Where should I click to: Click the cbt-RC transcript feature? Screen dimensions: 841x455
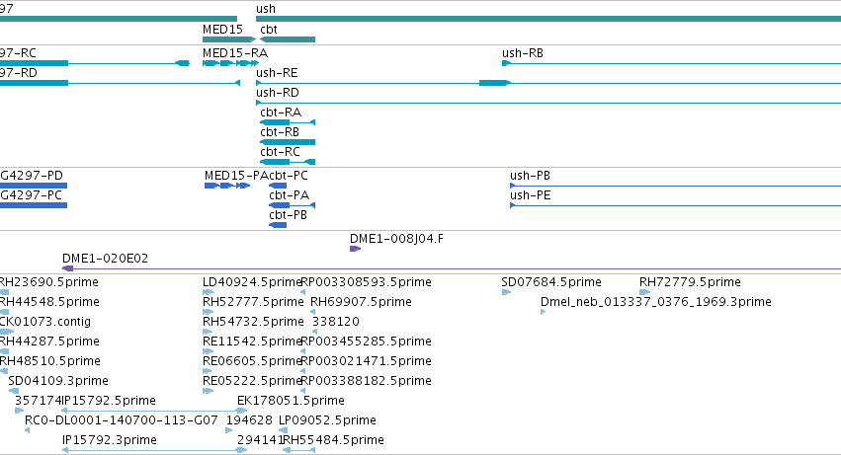(x=288, y=162)
